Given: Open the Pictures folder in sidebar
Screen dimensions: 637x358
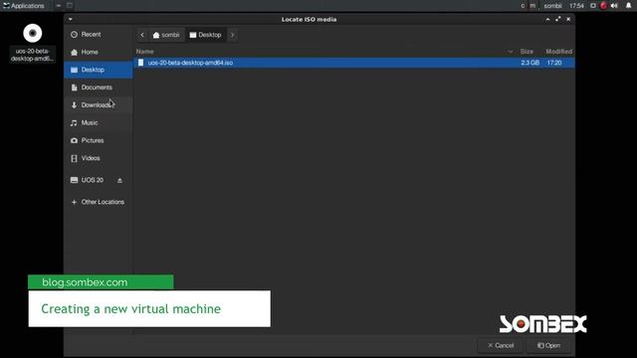Looking at the screenshot, I should [x=98, y=140].
